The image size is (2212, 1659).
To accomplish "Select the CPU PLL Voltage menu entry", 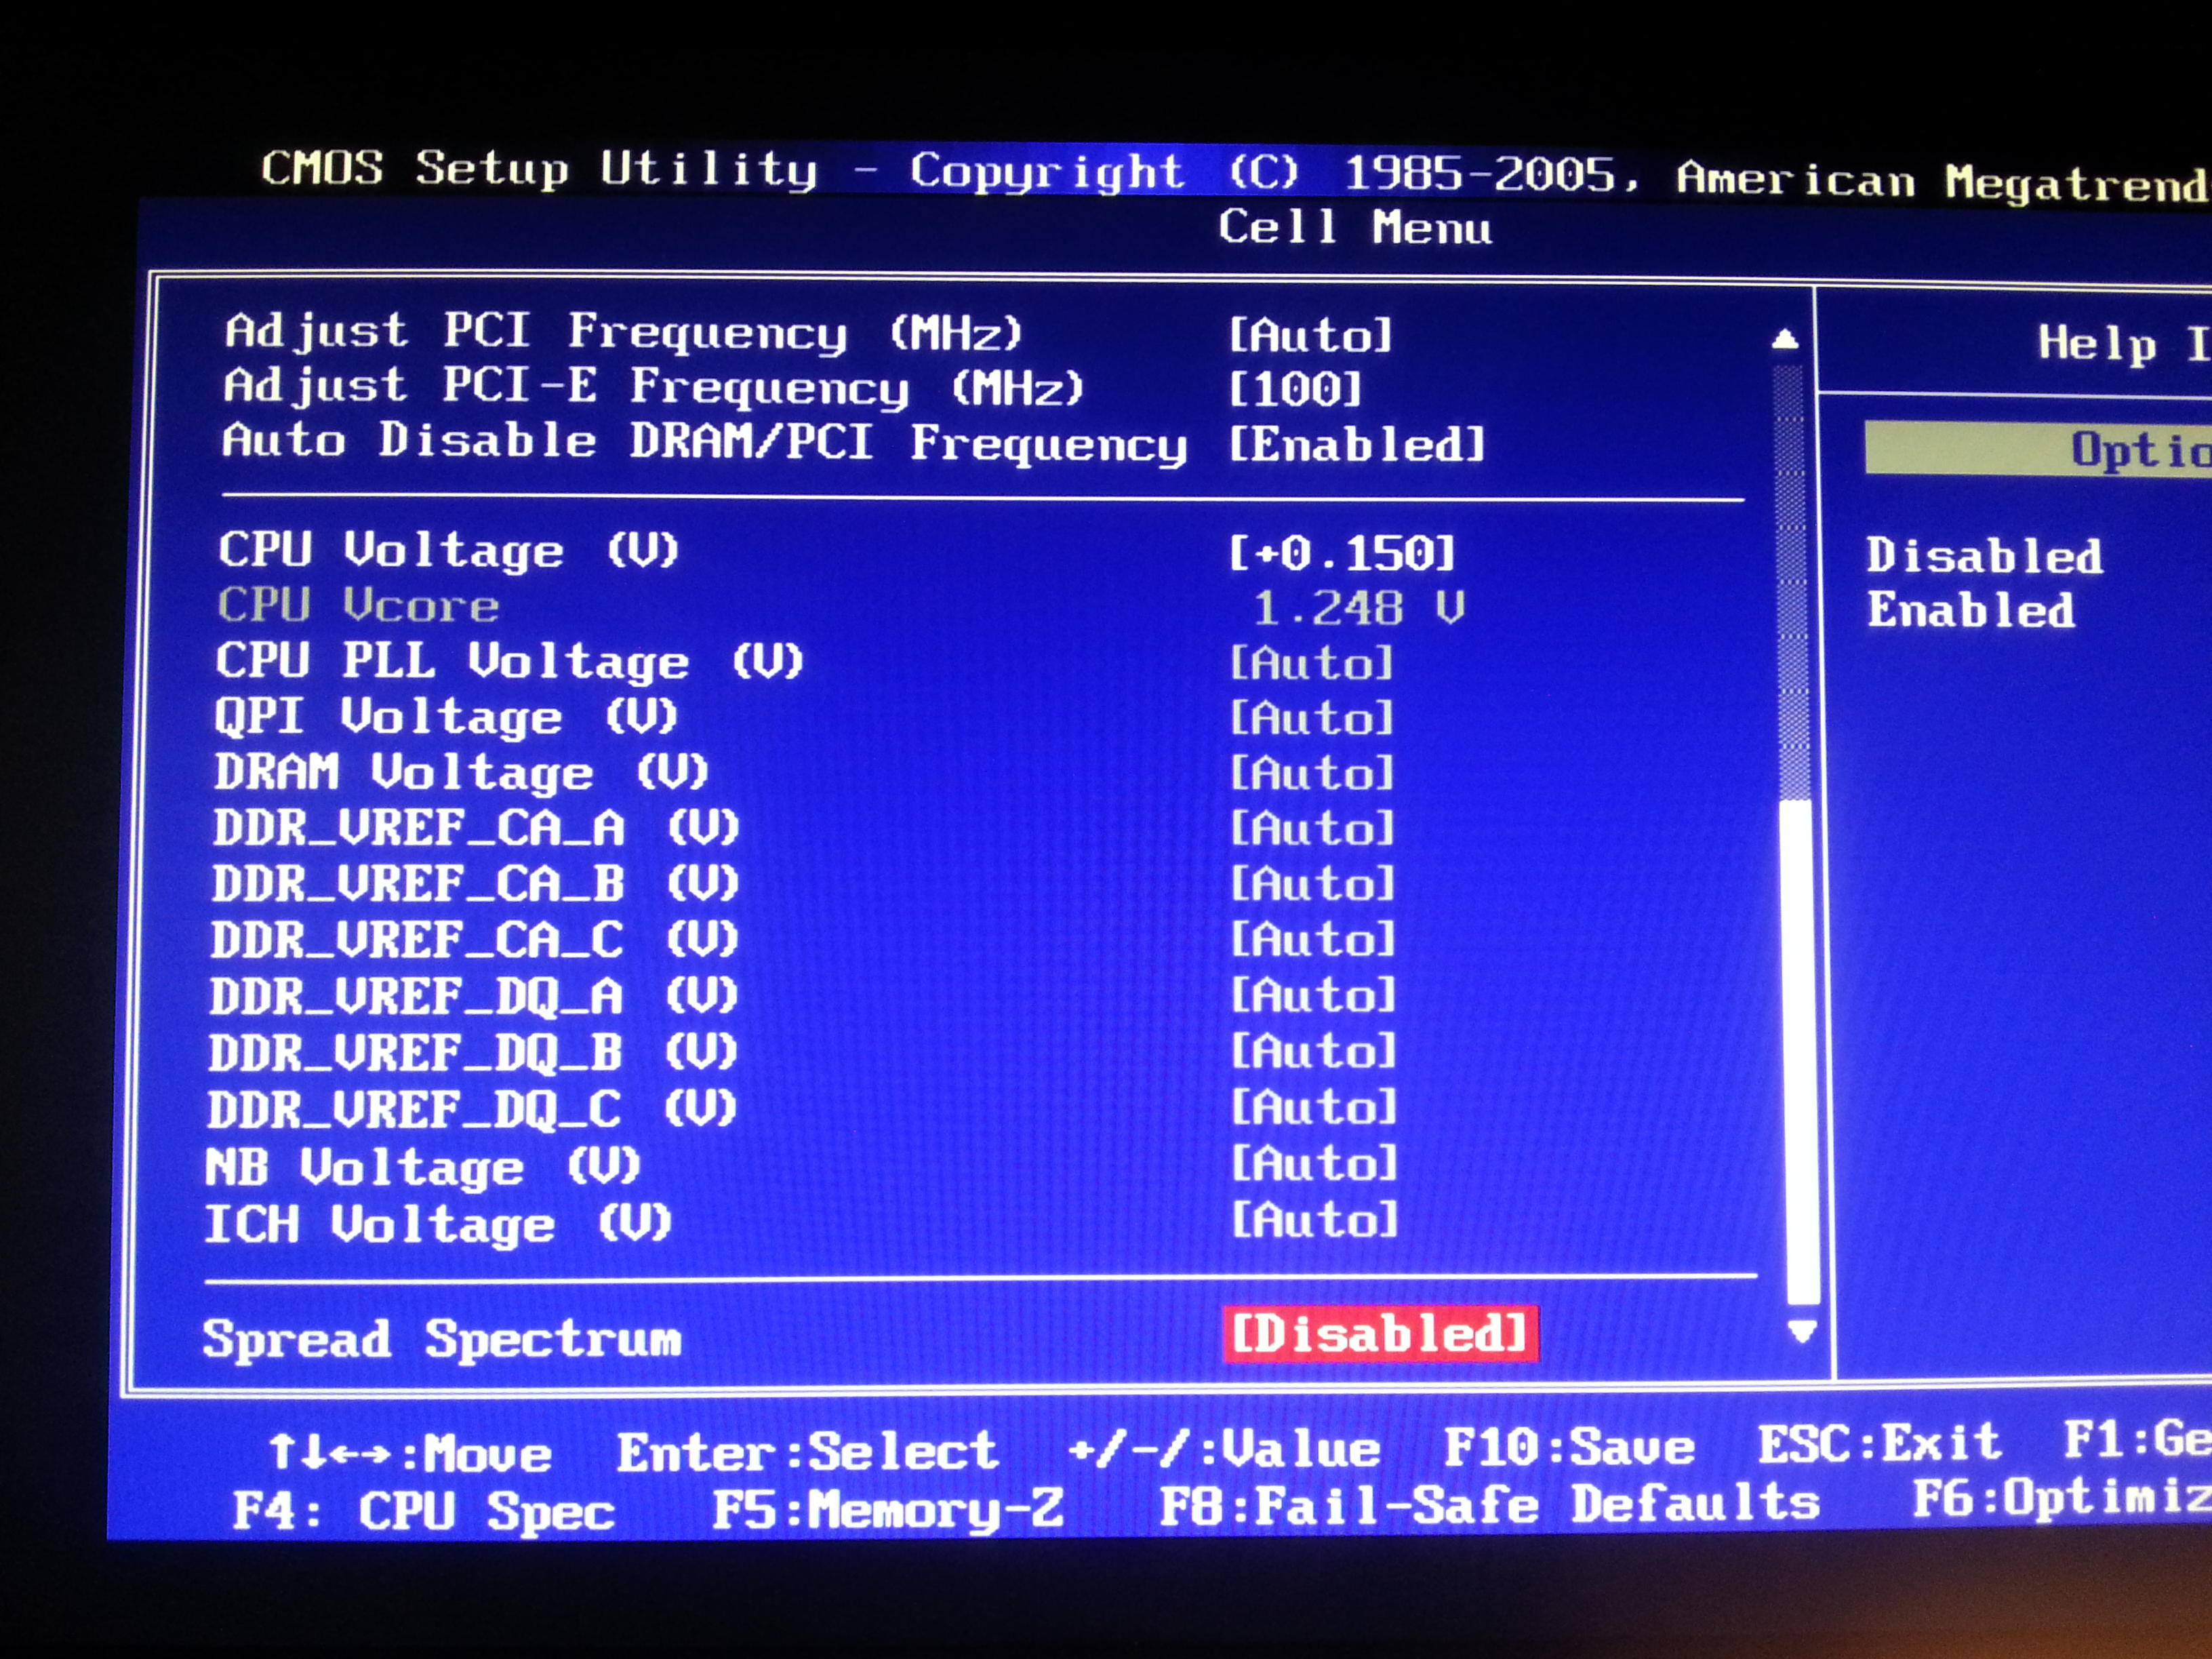I will (x=509, y=661).
